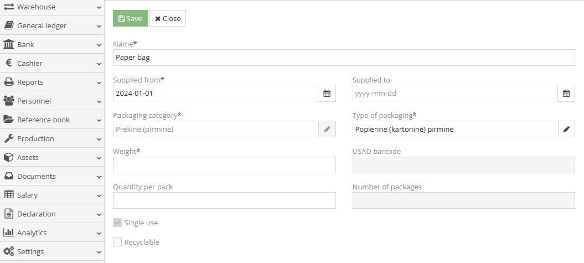Expand the Reports section chevron
584x263 pixels.
point(99,82)
